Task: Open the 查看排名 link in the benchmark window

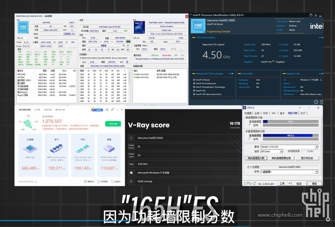Action: 89,182
